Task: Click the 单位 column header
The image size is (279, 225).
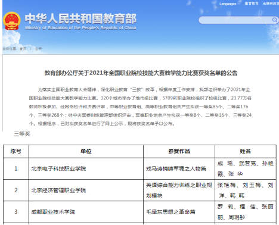Action: click(86, 151)
